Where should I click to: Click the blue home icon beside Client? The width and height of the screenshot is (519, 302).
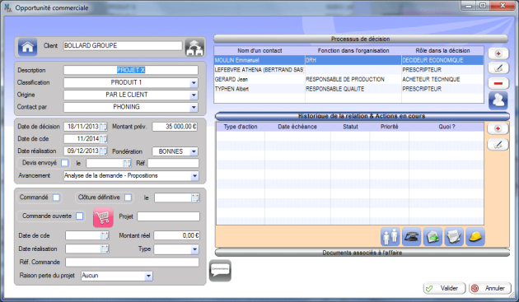coord(27,47)
